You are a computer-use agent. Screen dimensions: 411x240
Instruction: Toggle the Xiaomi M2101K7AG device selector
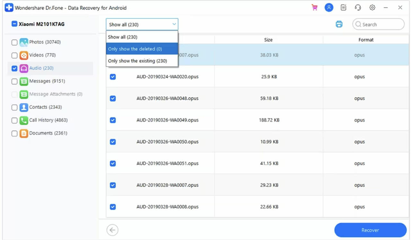[14, 24]
